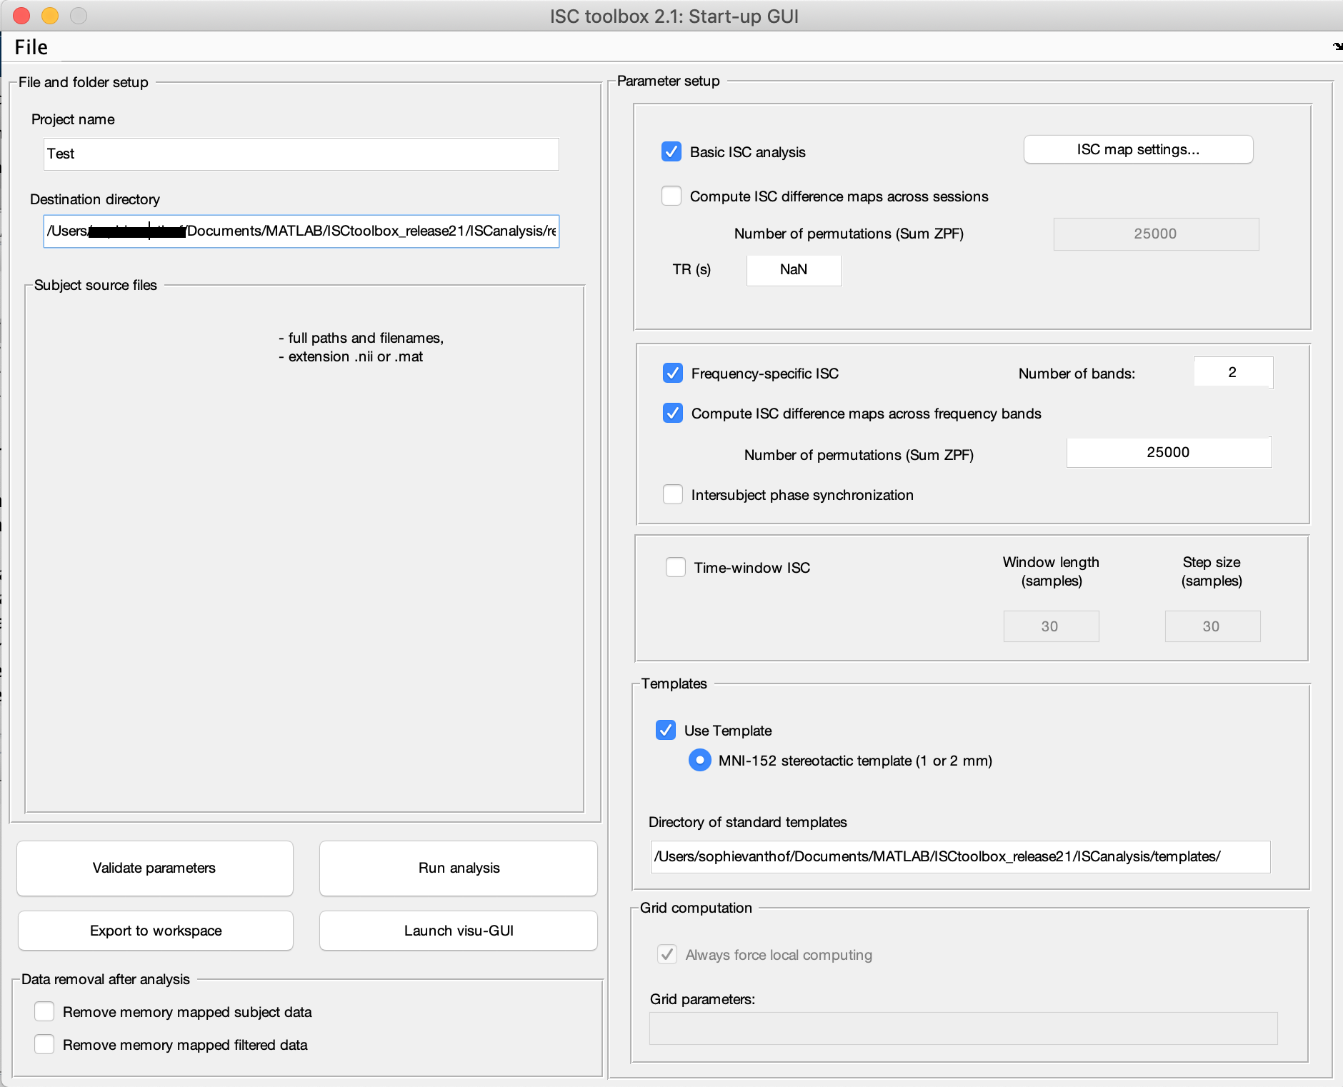Disable difference maps across frequency bands

pyautogui.click(x=672, y=413)
